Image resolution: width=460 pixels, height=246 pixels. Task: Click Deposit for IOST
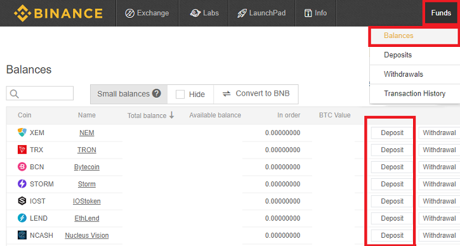pos(392,201)
